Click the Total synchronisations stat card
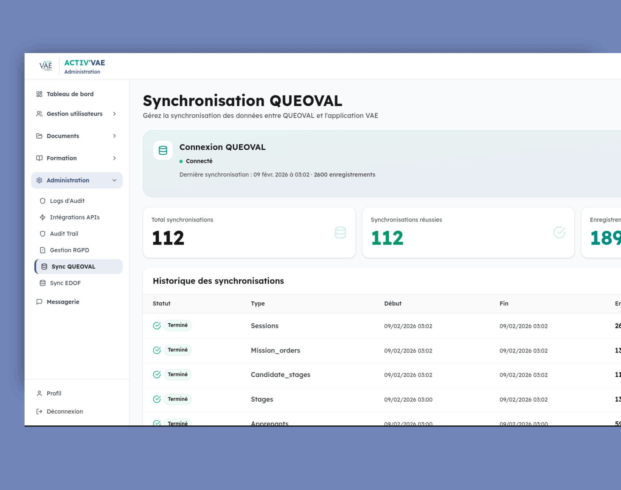This screenshot has width=621, height=490. 249,233
